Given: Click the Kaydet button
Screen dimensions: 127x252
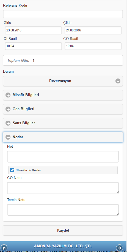Looking at the screenshot, I should (63, 230).
